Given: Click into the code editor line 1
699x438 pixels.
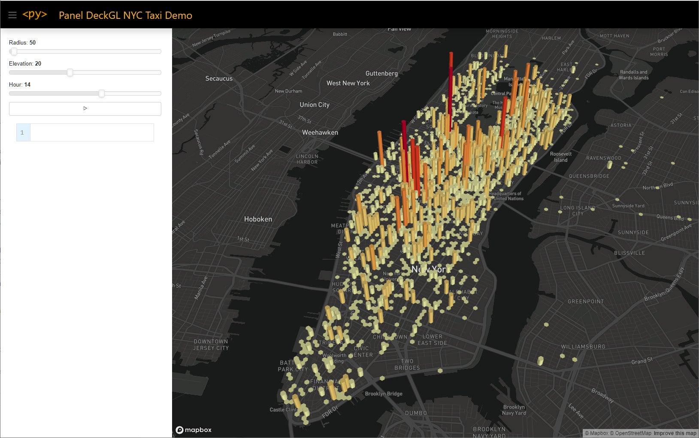Looking at the screenshot, I should pyautogui.click(x=92, y=132).
